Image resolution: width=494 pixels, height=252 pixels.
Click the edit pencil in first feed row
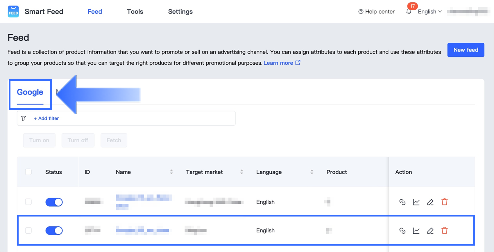tap(430, 202)
